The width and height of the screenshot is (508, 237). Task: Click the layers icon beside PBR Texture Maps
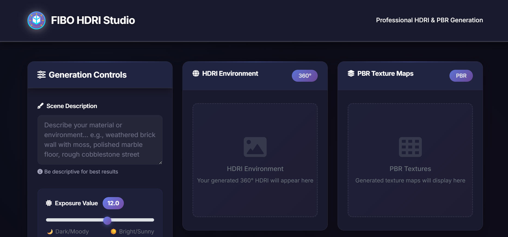coord(351,73)
